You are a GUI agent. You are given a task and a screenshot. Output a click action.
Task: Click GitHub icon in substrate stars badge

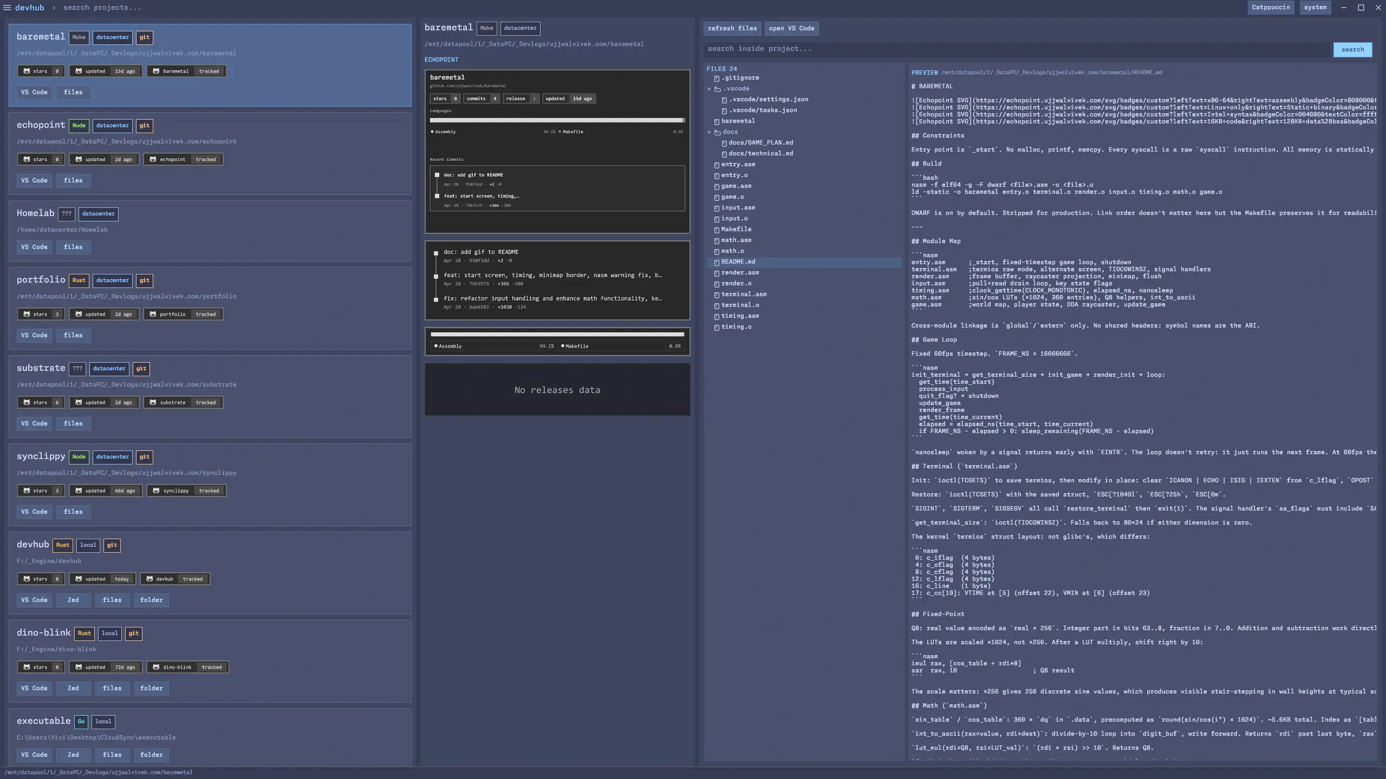point(27,402)
